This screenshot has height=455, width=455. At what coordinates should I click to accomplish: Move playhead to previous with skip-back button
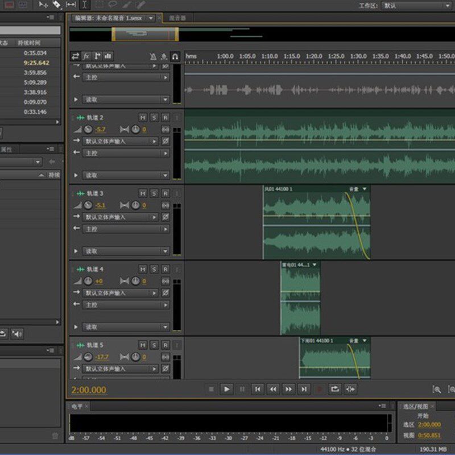click(x=258, y=389)
